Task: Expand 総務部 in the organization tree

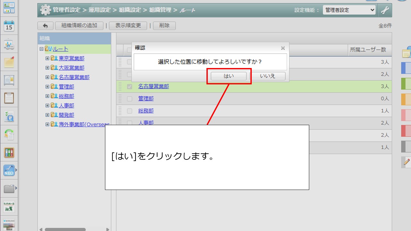Action: (48, 96)
